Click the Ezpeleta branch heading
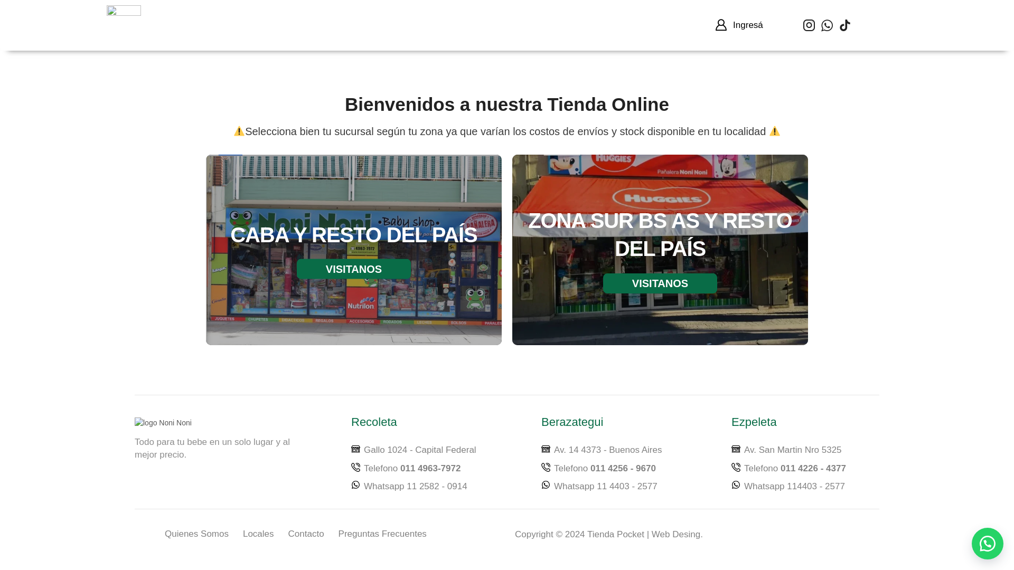1014x570 pixels. (754, 422)
